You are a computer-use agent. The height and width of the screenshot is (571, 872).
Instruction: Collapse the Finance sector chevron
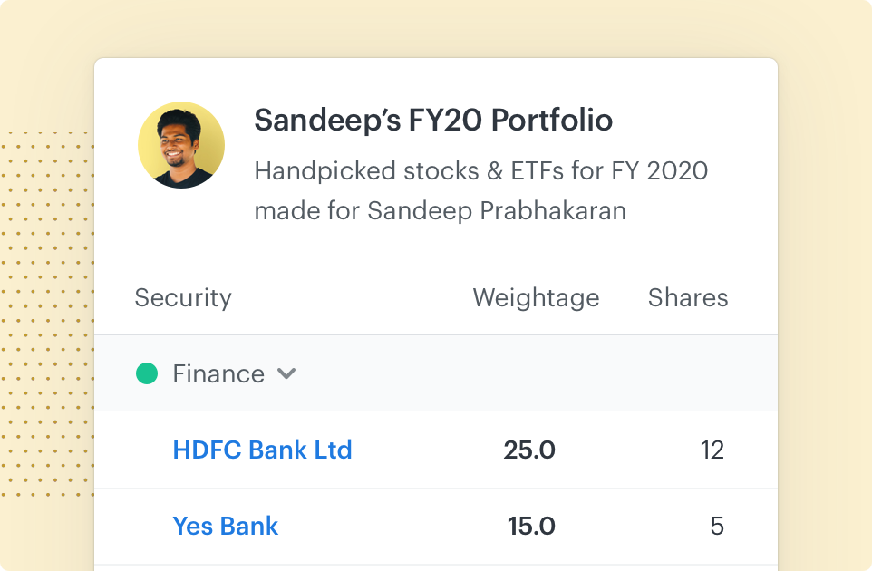click(x=286, y=374)
